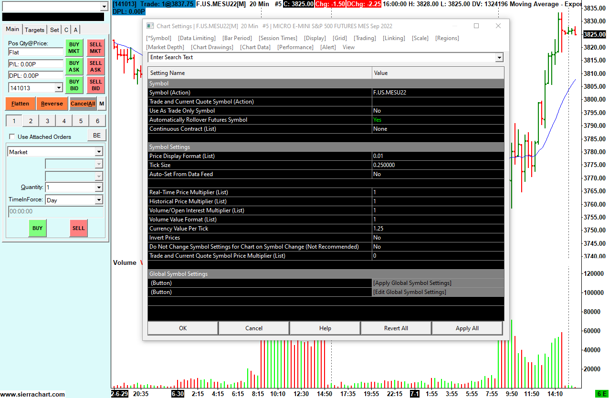Open the C tab in trade panel
Image resolution: width=609 pixels, height=398 pixels.
pos(66,30)
